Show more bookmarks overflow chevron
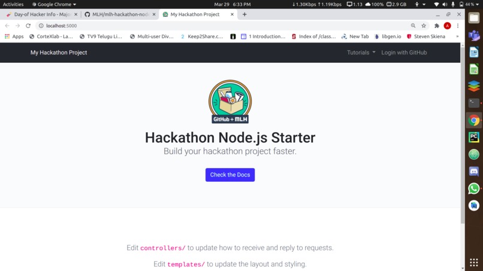 [457, 36]
